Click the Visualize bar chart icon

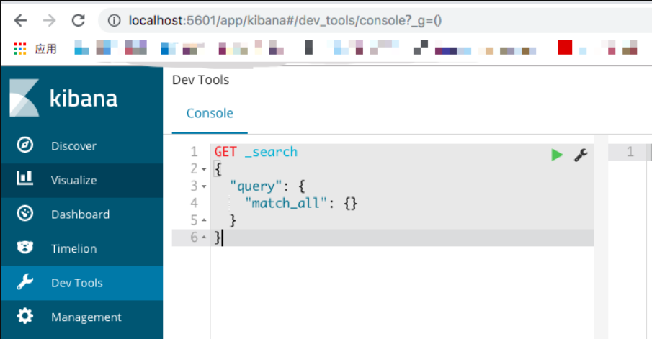coord(25,178)
